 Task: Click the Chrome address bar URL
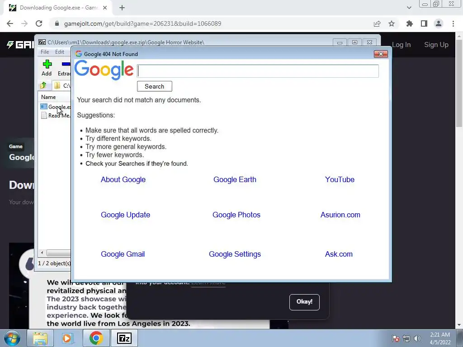142,23
